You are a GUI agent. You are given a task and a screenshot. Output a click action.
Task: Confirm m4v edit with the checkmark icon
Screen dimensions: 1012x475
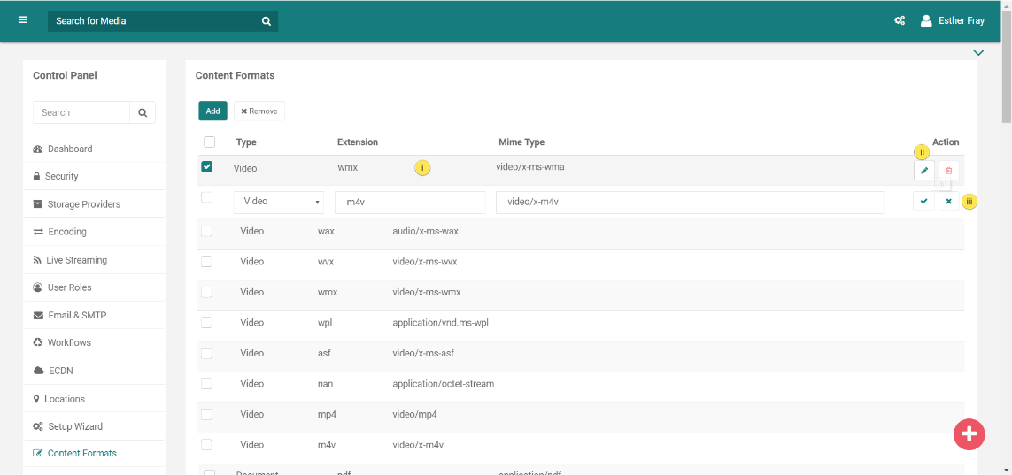pyautogui.click(x=923, y=202)
